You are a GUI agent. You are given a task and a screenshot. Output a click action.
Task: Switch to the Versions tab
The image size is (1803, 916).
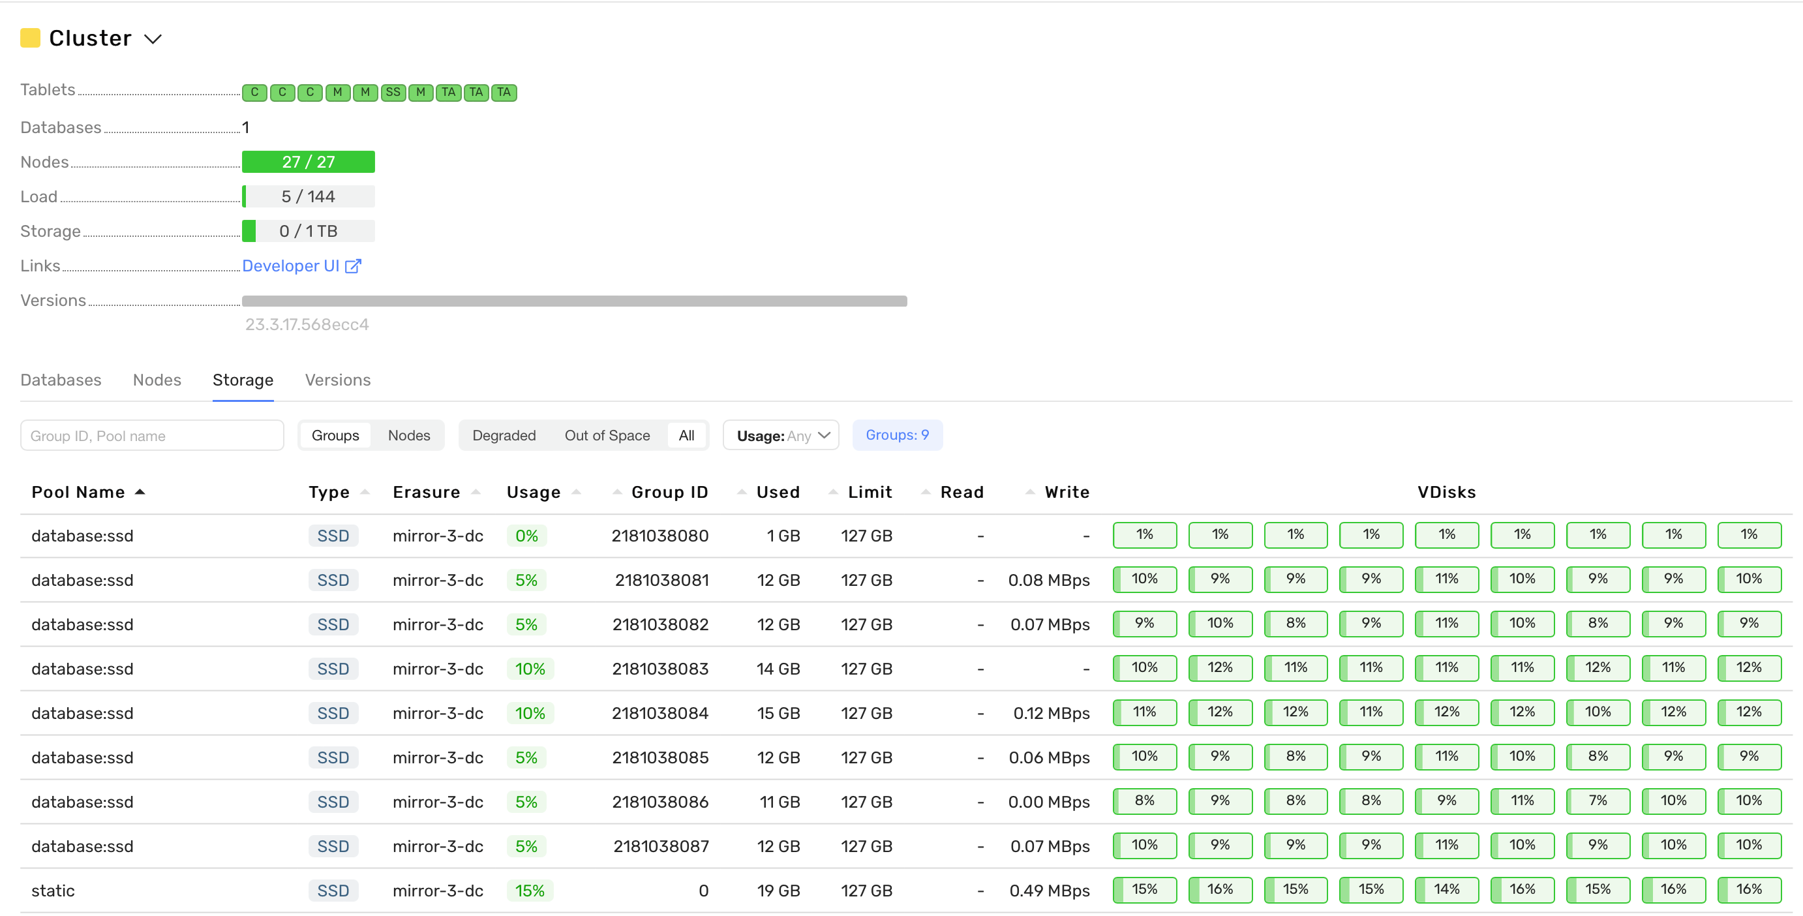pyautogui.click(x=337, y=380)
